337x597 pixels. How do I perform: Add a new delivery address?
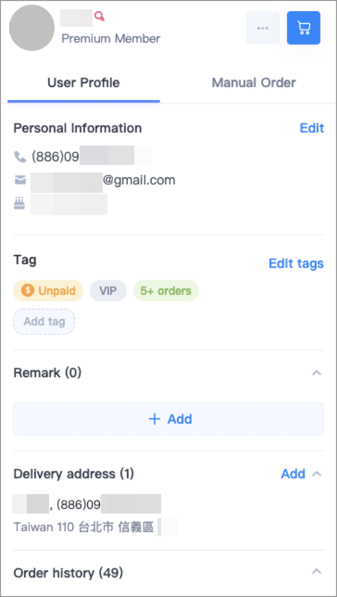(293, 474)
